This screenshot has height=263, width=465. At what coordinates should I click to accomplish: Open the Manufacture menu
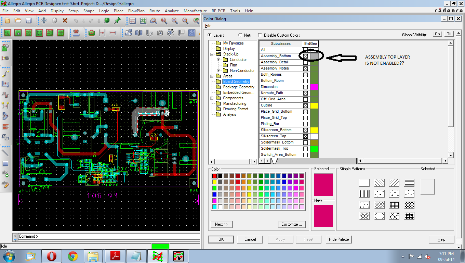tap(195, 11)
